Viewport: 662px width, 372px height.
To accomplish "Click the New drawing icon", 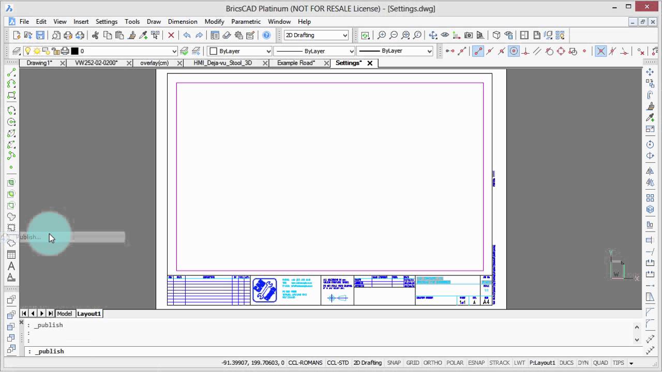I will tap(17, 35).
